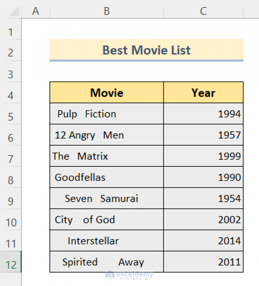Select the cell containing City of God

coord(106,220)
